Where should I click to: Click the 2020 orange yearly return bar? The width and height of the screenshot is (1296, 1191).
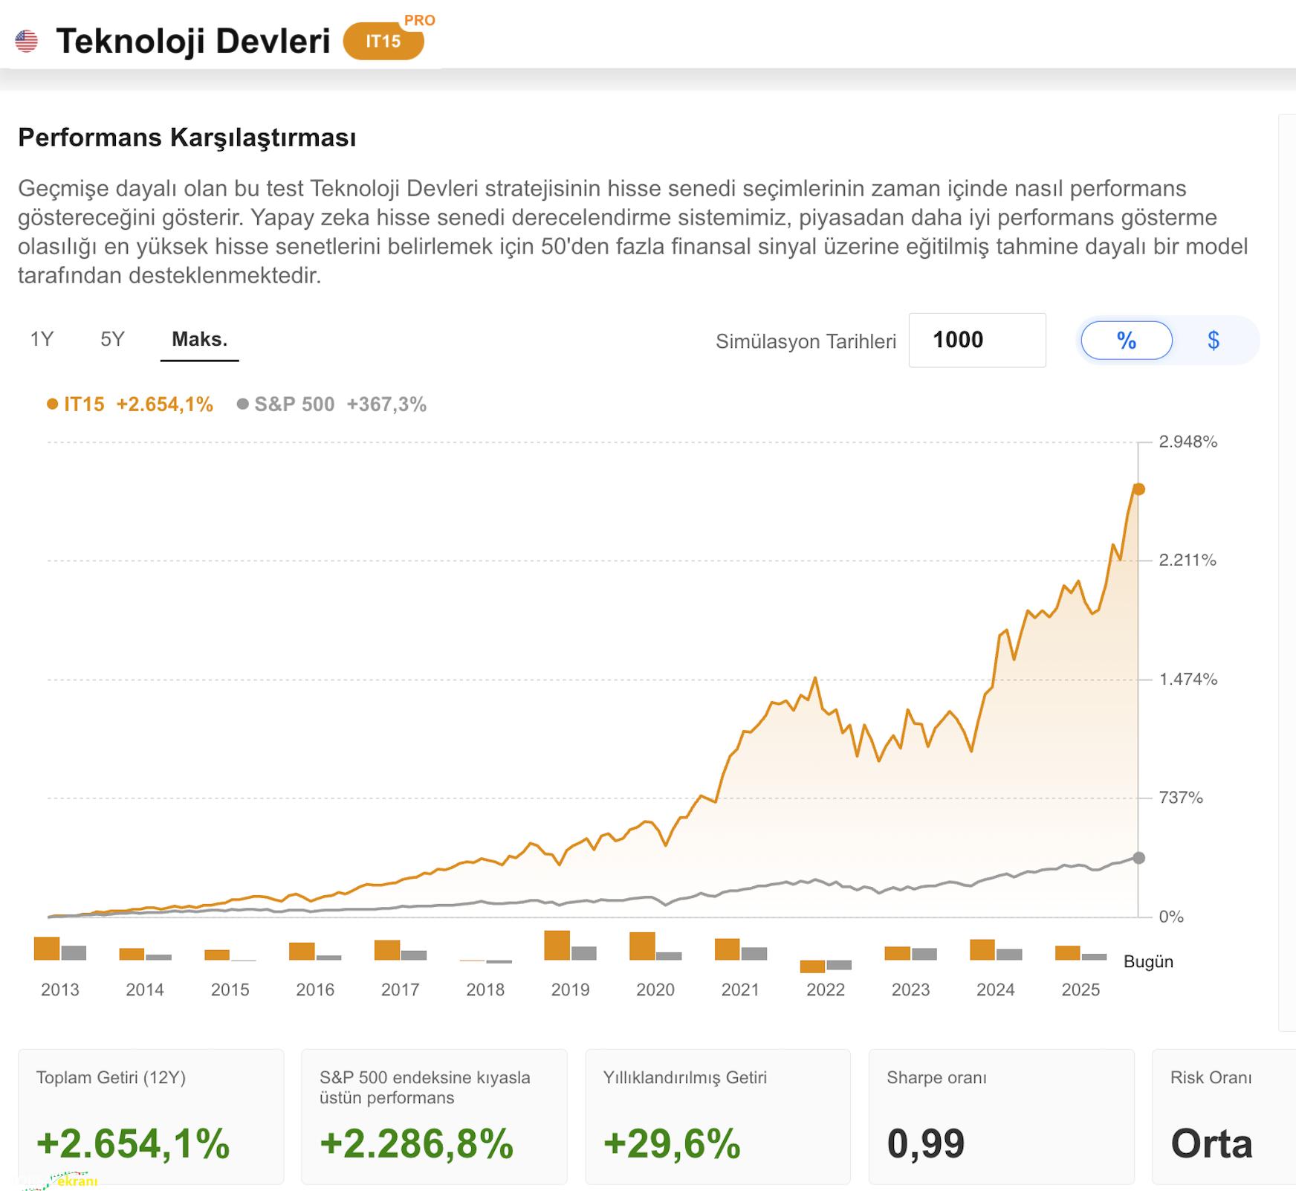(x=642, y=946)
